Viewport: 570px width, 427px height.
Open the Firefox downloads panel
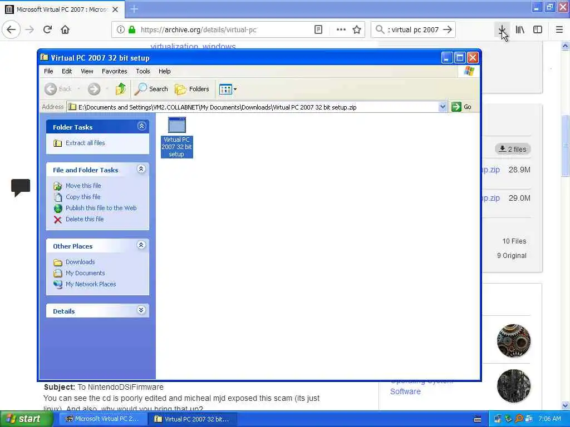(502, 29)
